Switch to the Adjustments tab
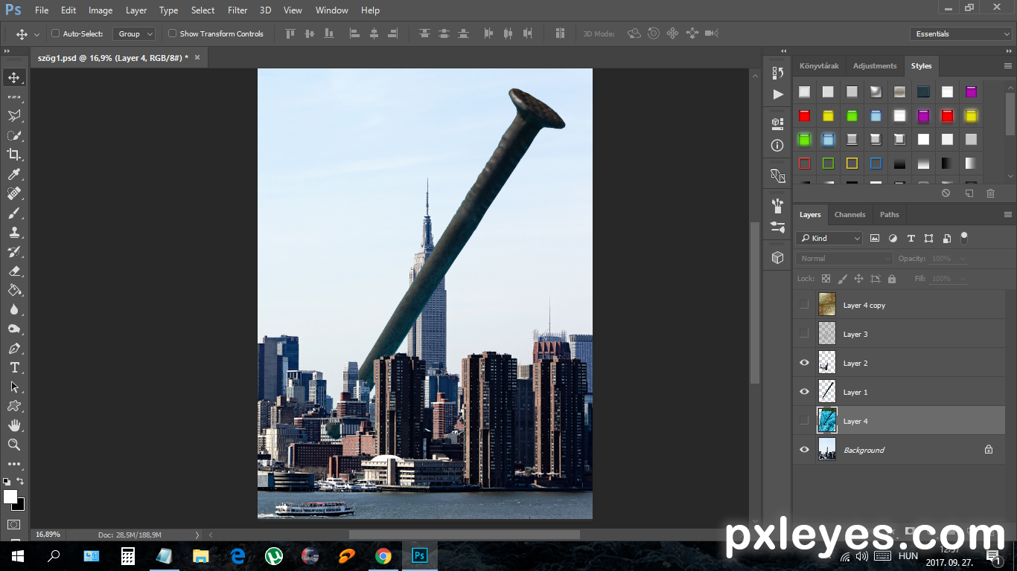 [x=875, y=65]
